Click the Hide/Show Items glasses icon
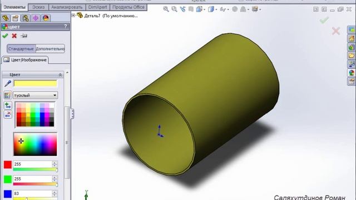The width and height of the screenshot is (356, 200). point(222,9)
